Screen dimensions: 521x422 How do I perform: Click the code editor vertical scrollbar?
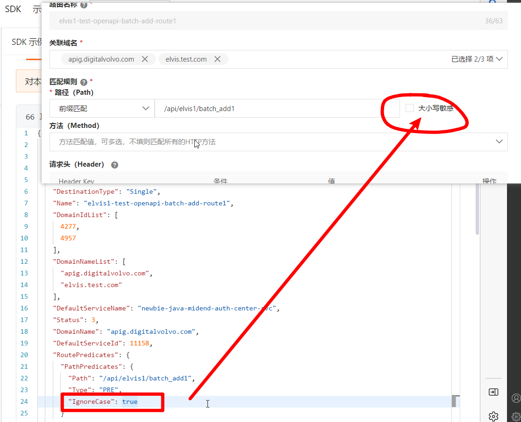click(477, 209)
